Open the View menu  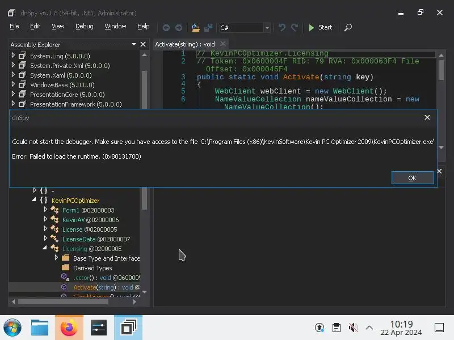coord(58,26)
